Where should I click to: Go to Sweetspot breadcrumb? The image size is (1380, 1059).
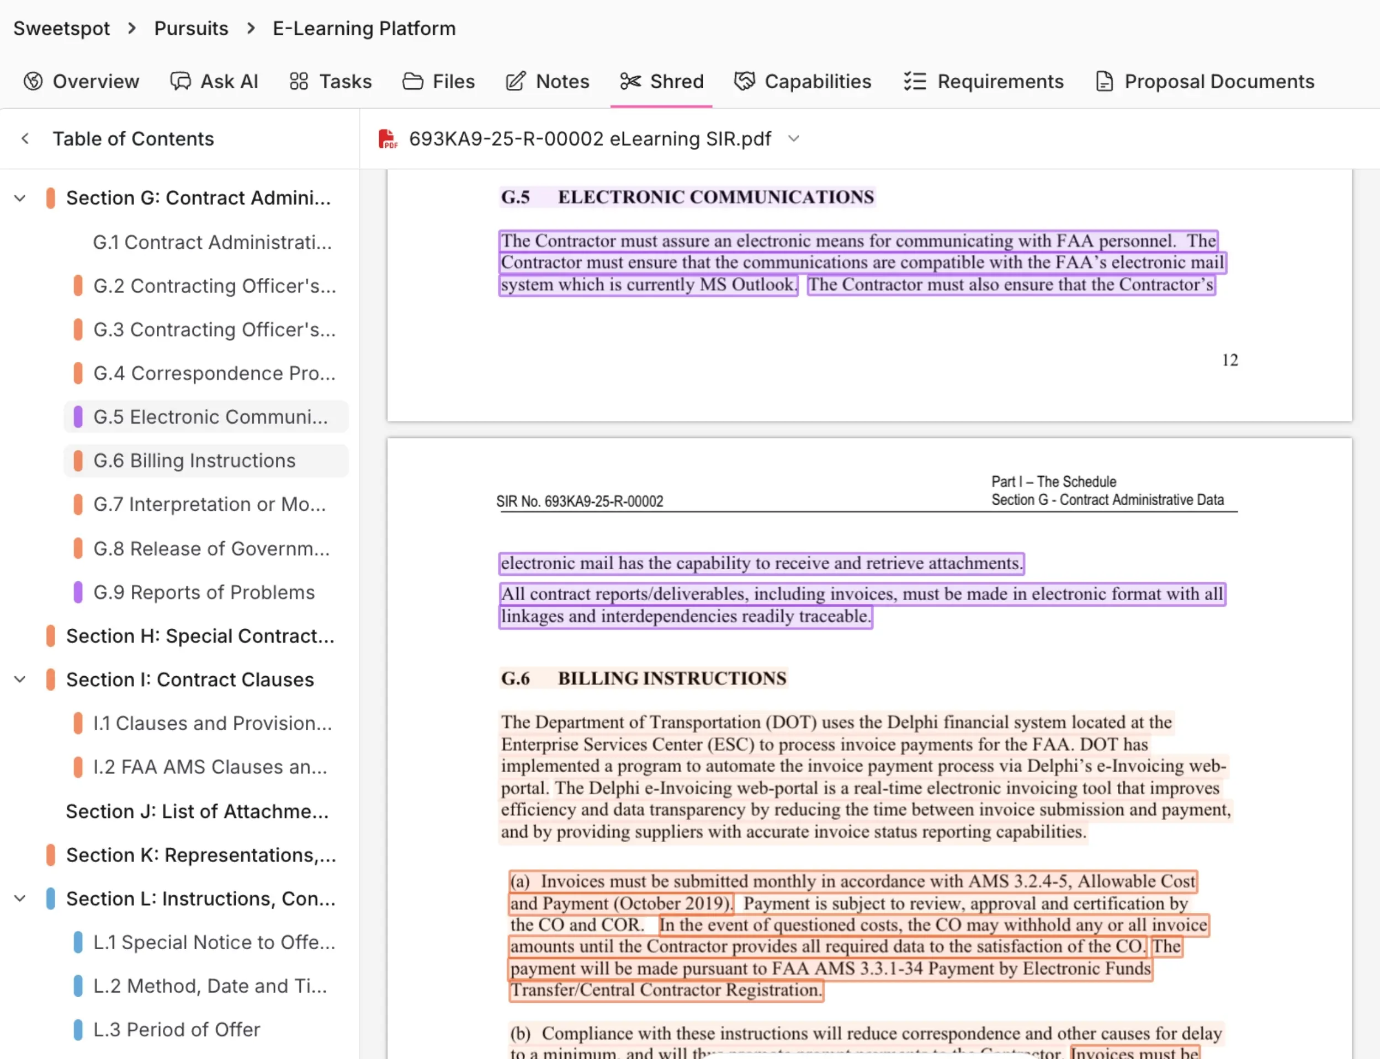pyautogui.click(x=62, y=28)
